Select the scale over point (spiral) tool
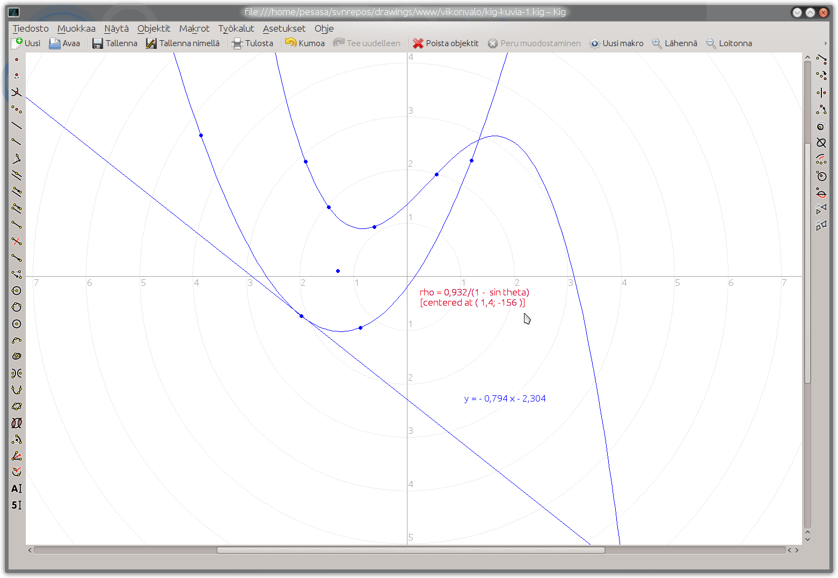Image resolution: width=838 pixels, height=578 pixels. click(821, 126)
